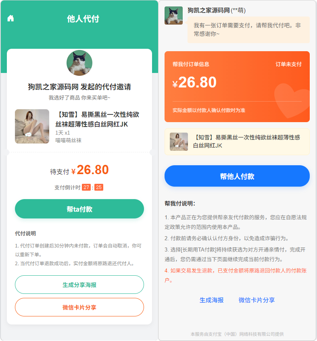Click the blue 生成海报 link
This screenshot has width=317, height=341.
[x=212, y=300]
